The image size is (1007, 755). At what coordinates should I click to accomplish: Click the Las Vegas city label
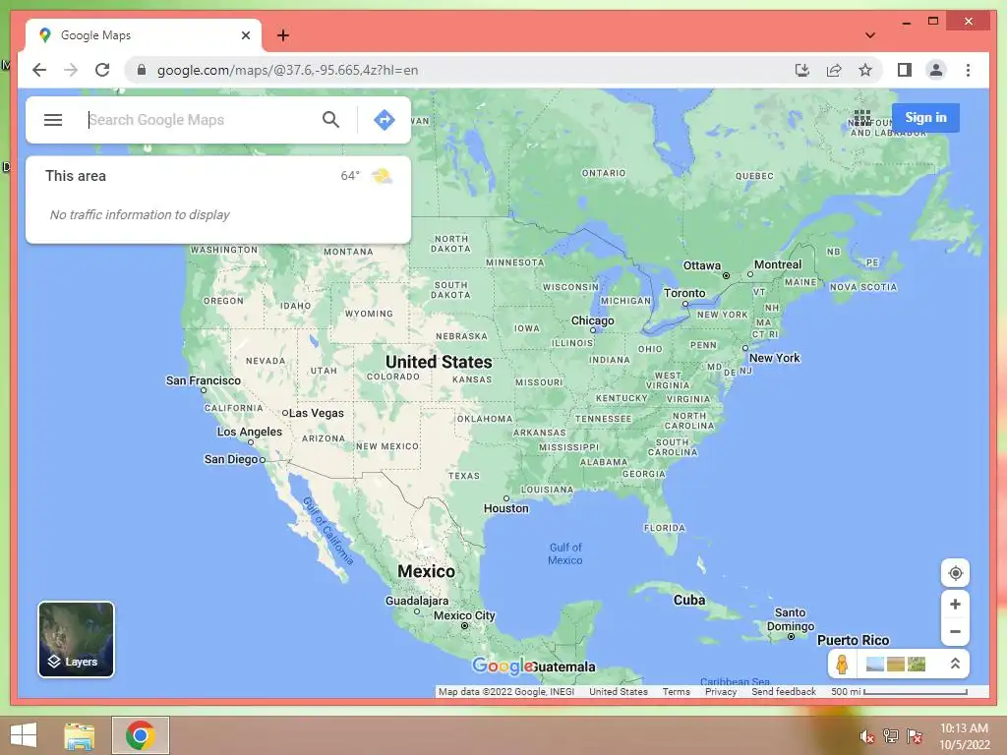tap(316, 413)
